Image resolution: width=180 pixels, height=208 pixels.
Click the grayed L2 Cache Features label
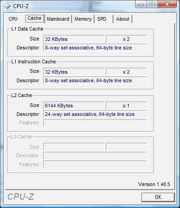coord(29,123)
